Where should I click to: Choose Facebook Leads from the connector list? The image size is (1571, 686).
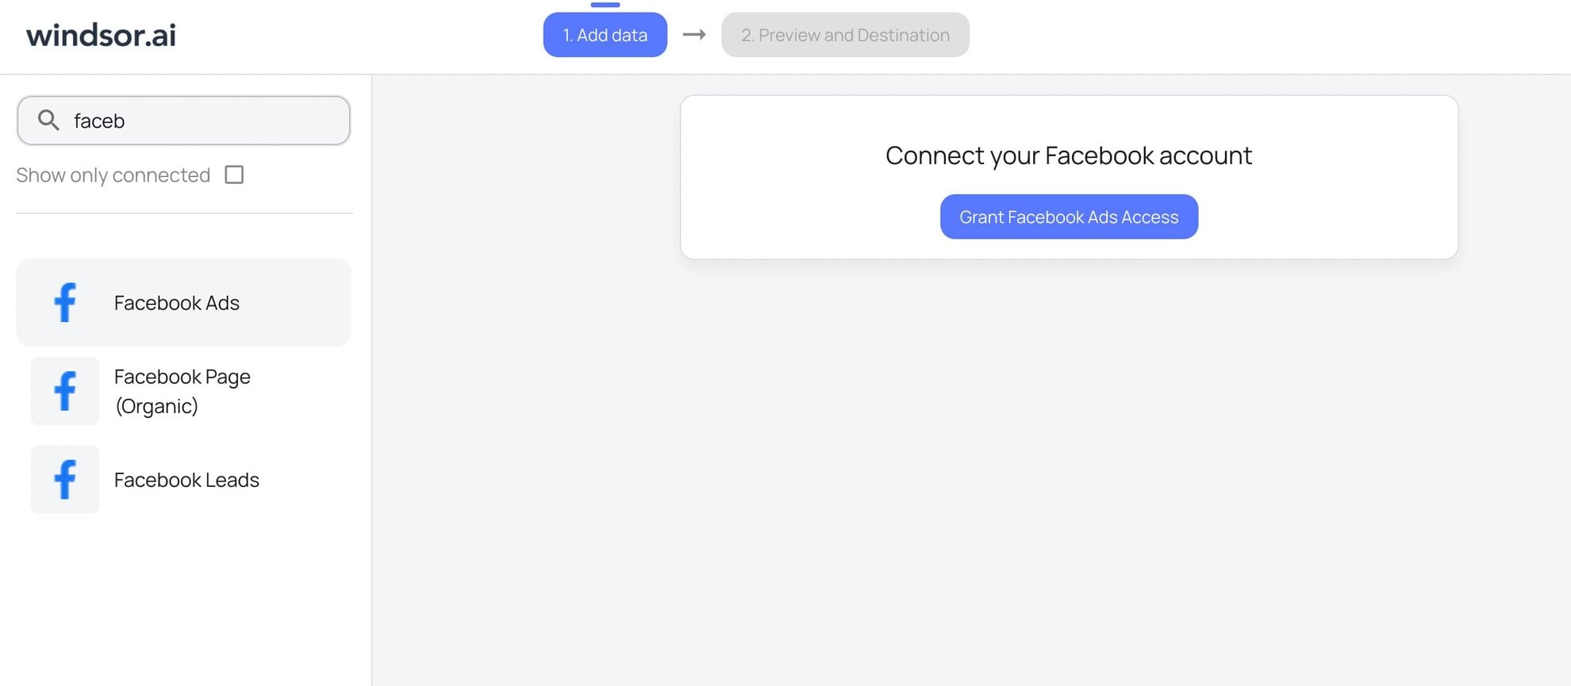(x=186, y=479)
